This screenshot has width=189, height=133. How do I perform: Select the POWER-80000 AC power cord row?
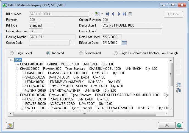point(69,104)
